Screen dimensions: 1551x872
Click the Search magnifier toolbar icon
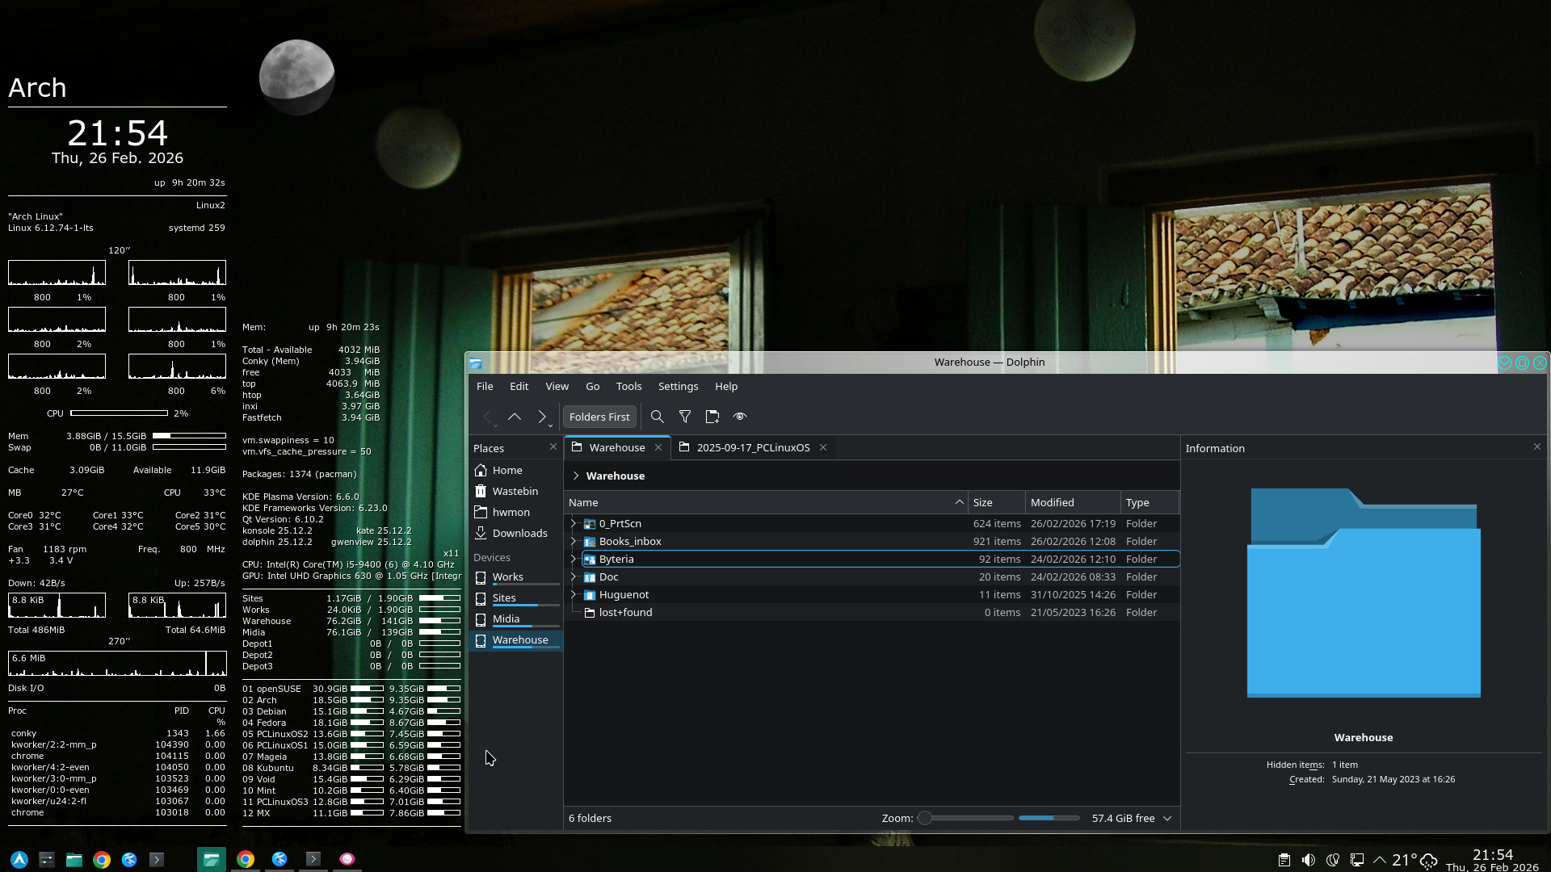[657, 417]
